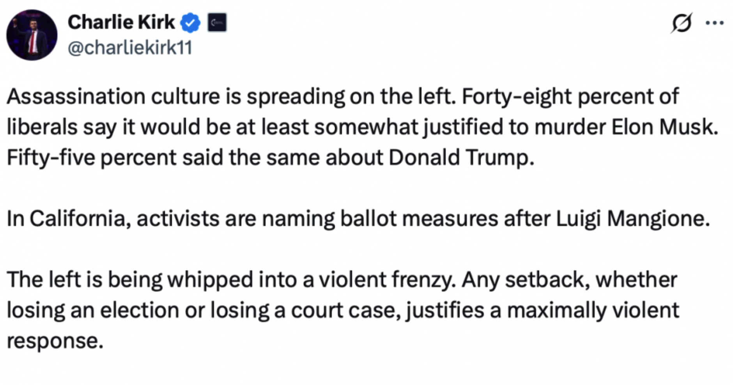Click the word "California" in the tweet
733x385 pixels.
coord(80,219)
